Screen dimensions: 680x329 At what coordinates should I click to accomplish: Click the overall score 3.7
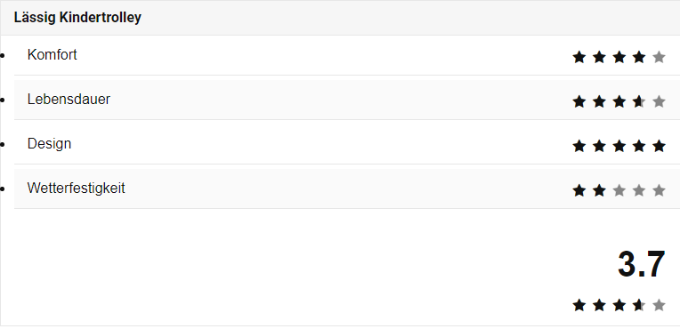tap(642, 264)
